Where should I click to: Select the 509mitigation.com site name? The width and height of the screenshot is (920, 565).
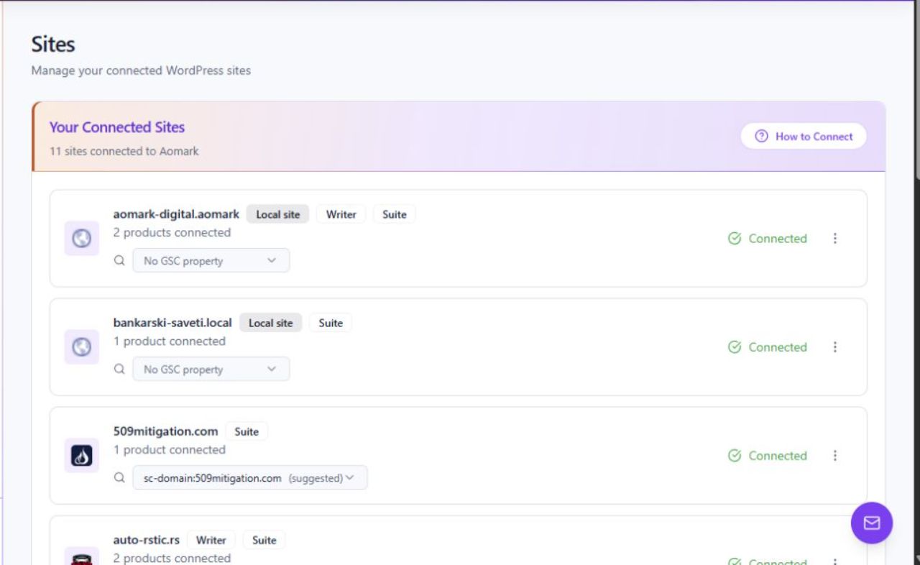(165, 431)
